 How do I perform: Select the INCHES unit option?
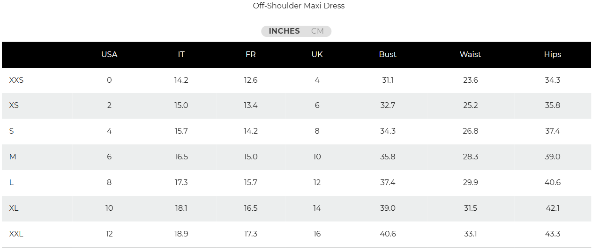[x=284, y=31]
